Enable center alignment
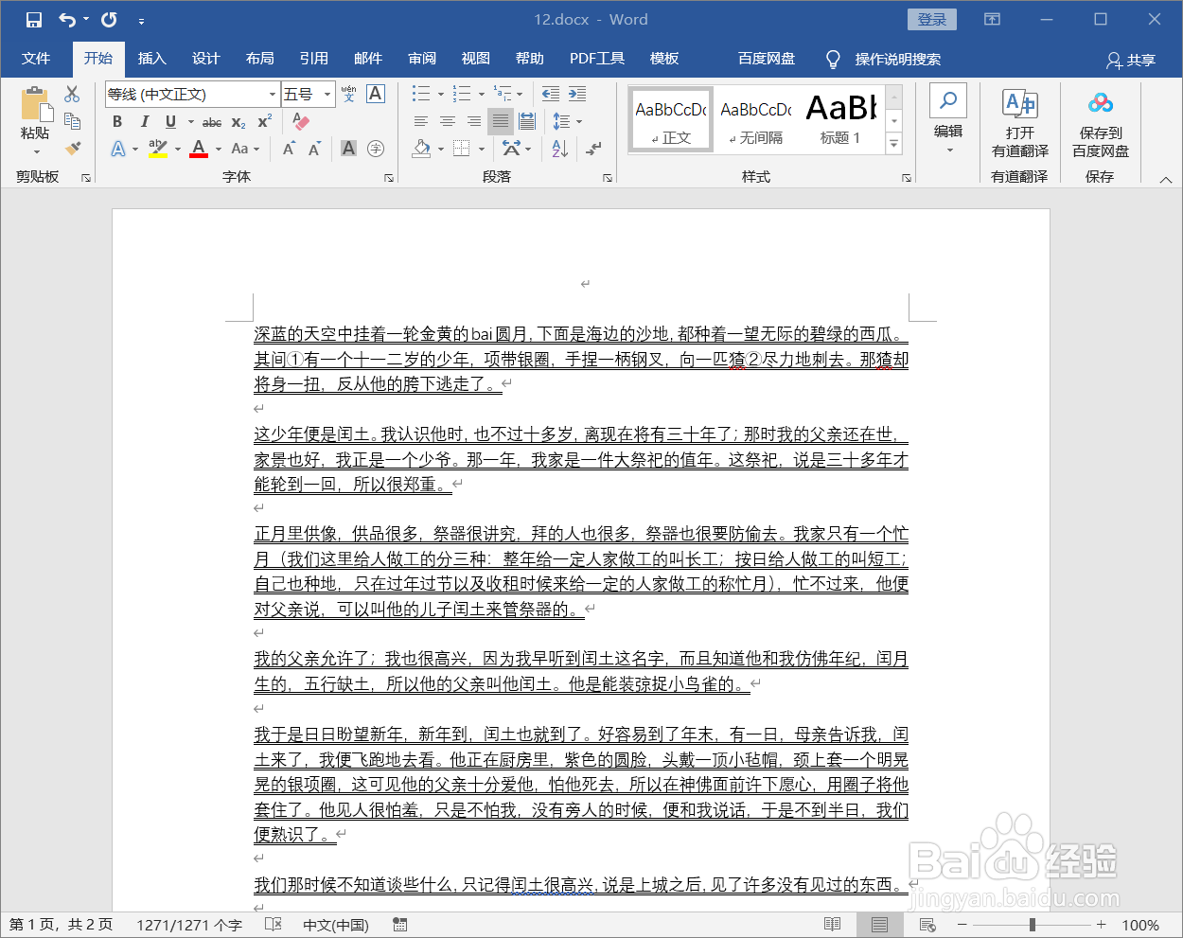Image resolution: width=1183 pixels, height=938 pixels. click(446, 120)
